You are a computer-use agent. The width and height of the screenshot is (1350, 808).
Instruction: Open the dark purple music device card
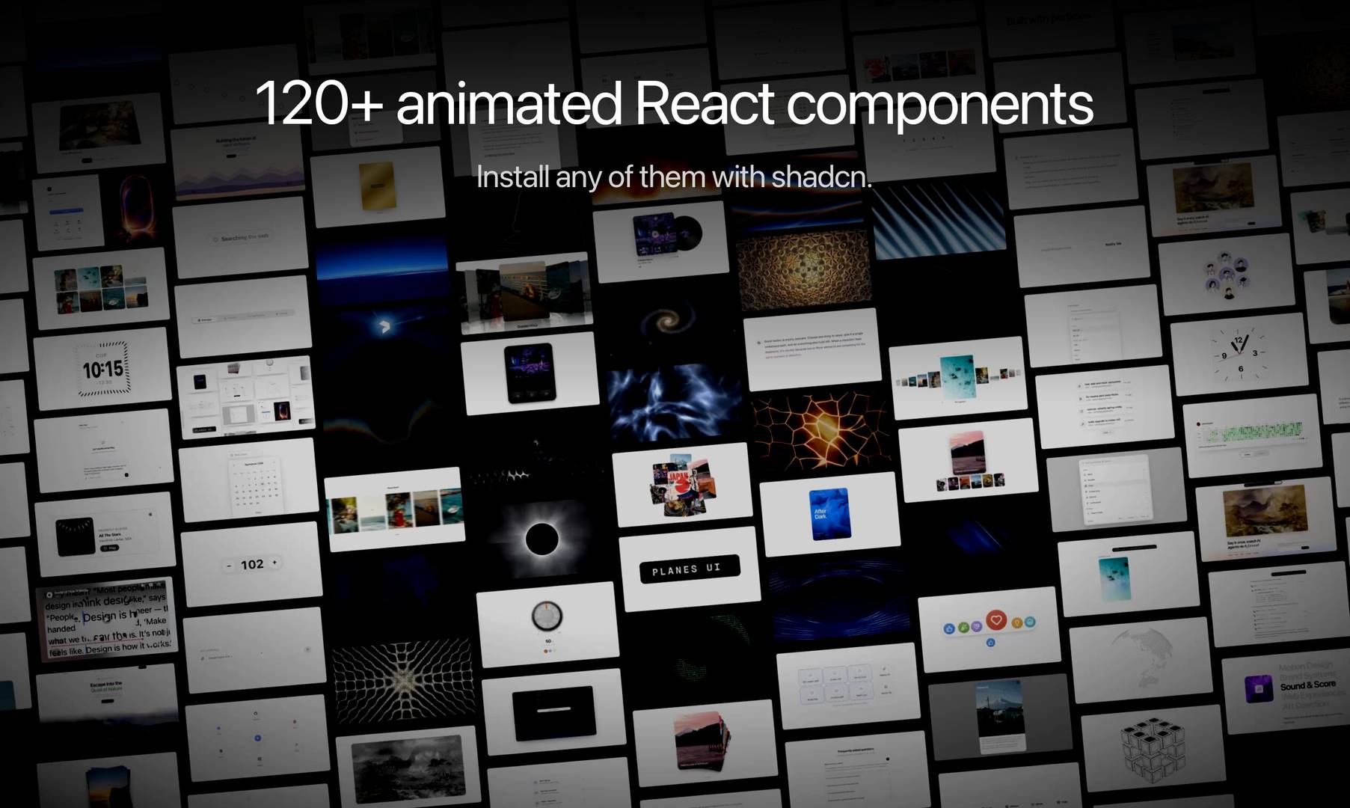[530, 373]
